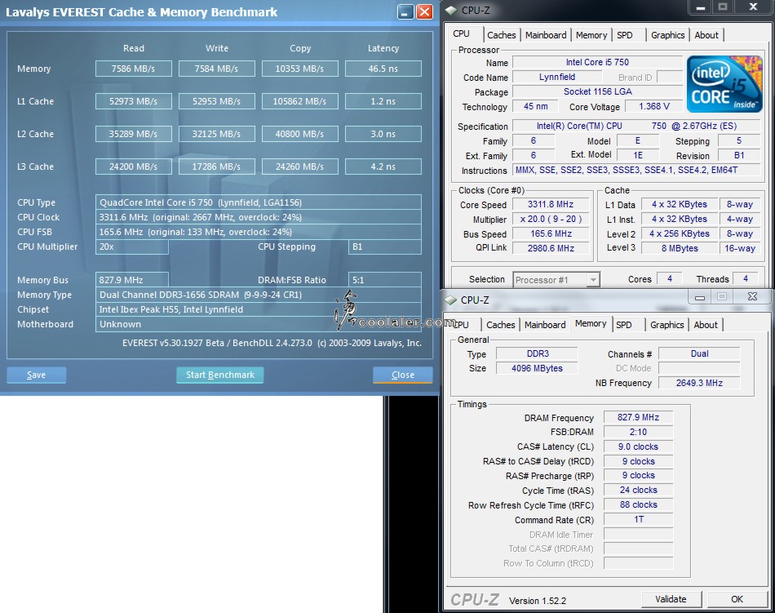Open About tab in lower CPU-Z window
This screenshot has width=775, height=613.
(706, 325)
